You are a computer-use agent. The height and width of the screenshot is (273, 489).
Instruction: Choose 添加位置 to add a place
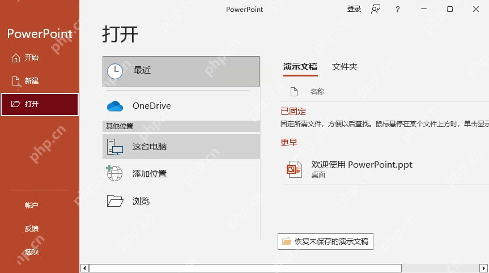point(181,173)
